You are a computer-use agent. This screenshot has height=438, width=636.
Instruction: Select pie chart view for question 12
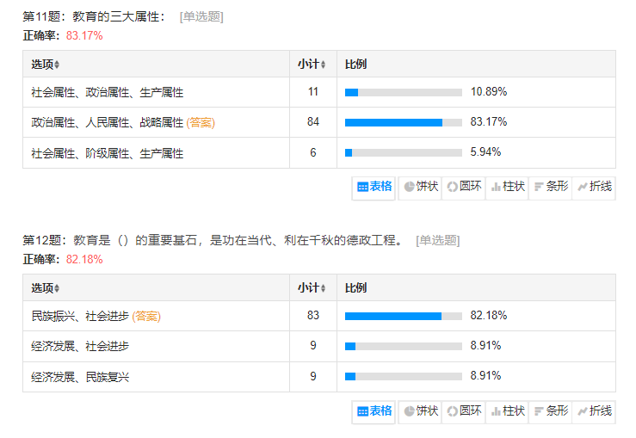point(420,411)
